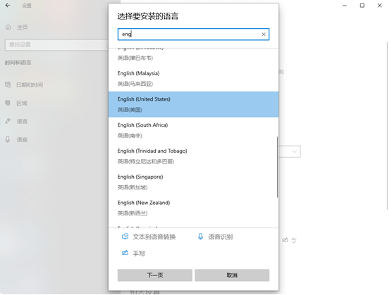
Task: Click the 语音识别 microphone feature icon
Action: tap(200, 237)
